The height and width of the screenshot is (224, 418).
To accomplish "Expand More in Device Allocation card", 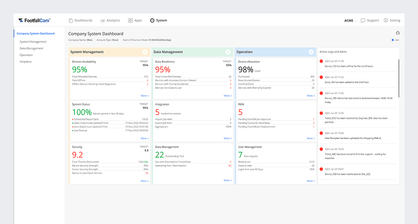I will (x=310, y=96).
